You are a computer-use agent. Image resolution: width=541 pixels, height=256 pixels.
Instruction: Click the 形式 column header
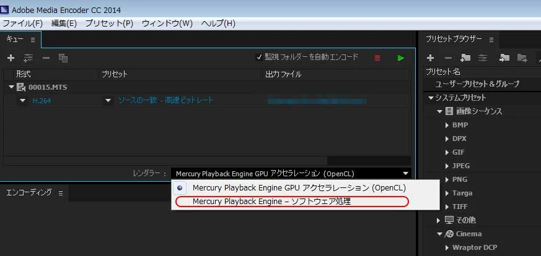tap(24, 74)
